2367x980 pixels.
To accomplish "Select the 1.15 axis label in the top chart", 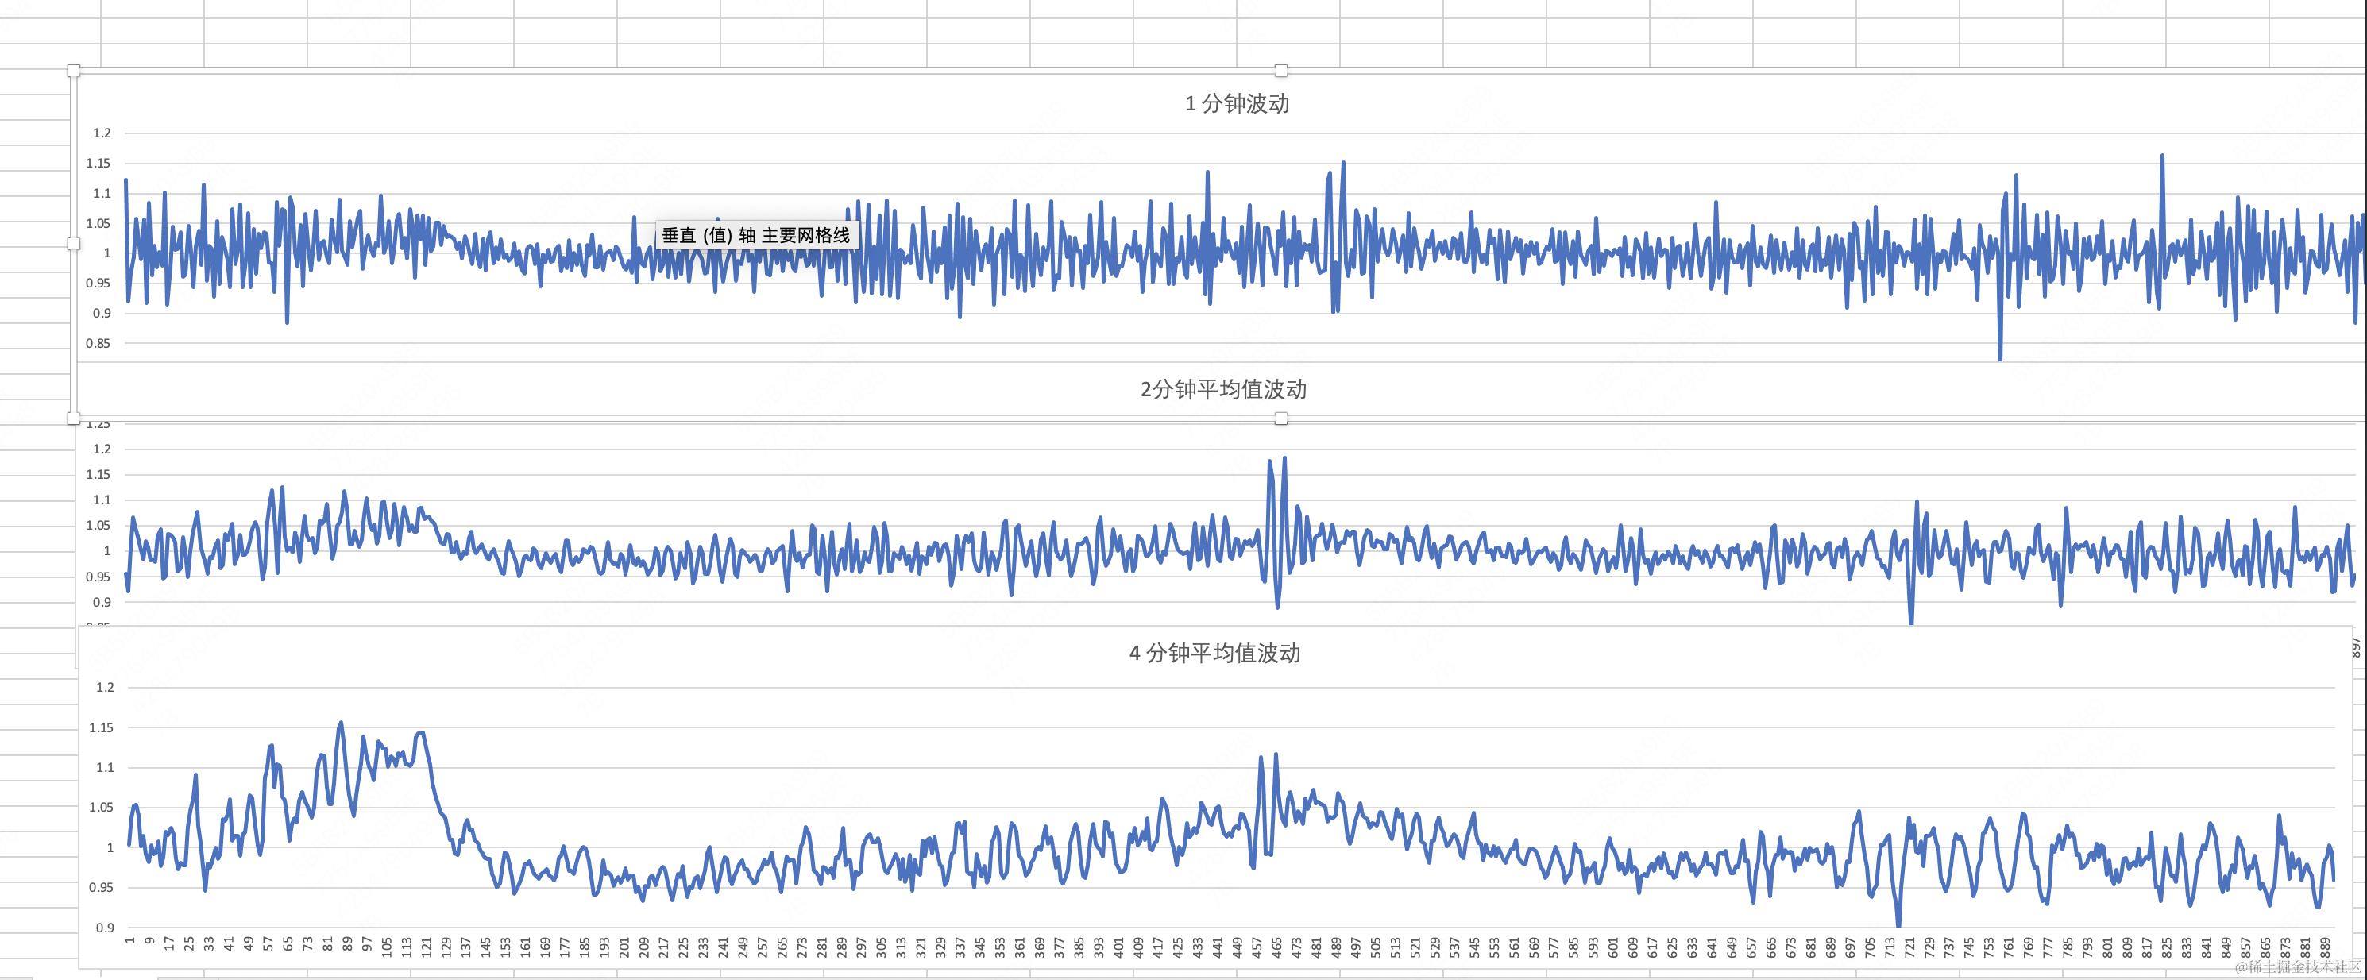I will (x=98, y=164).
